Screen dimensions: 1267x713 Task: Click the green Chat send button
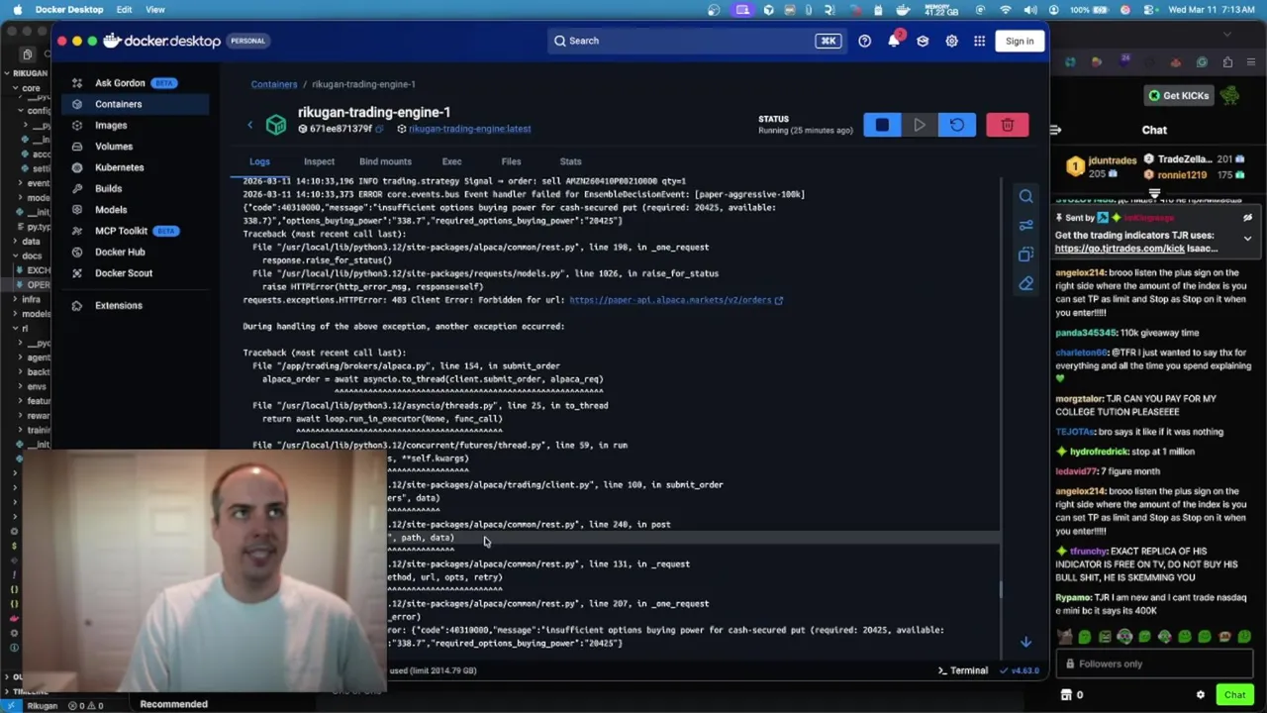(x=1233, y=695)
